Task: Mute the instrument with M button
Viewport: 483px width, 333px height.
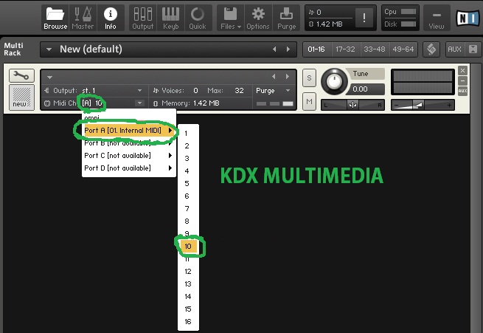Action: pyautogui.click(x=309, y=101)
